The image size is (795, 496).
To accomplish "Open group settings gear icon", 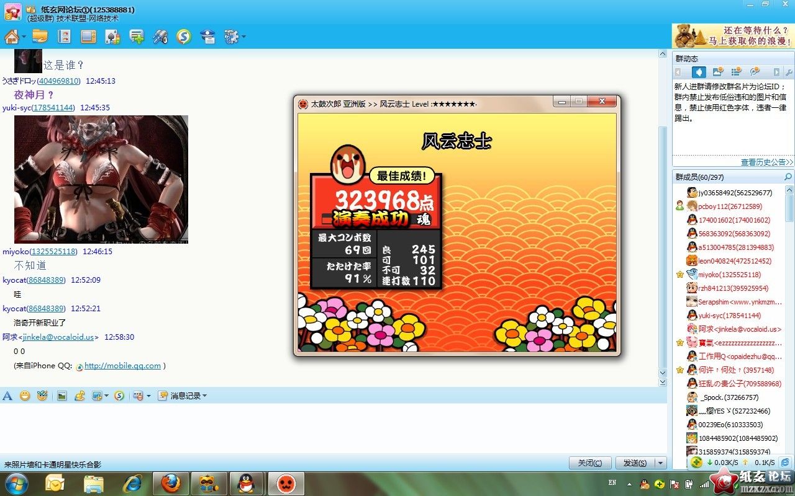I will click(x=231, y=37).
